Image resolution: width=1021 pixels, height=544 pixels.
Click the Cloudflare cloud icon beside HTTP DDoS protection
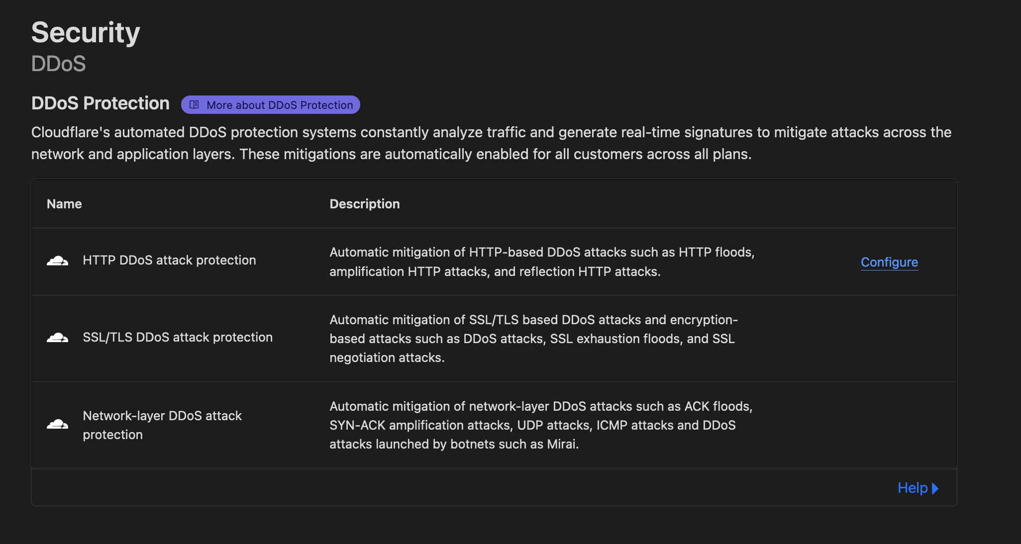tap(57, 261)
